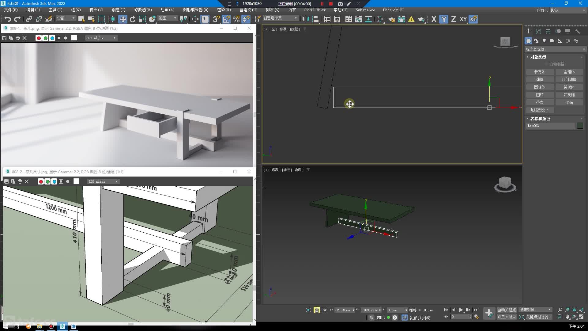Click the 茶壶 teapot button
Image resolution: width=588 pixels, height=331 pixels.
point(540,102)
